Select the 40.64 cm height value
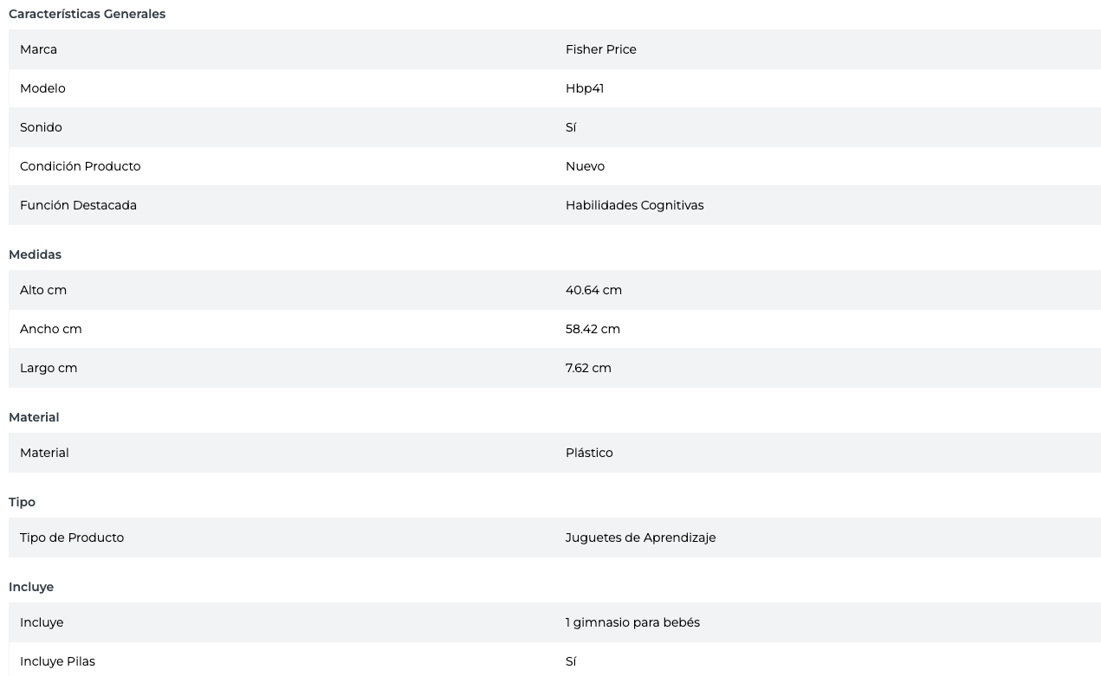 (593, 290)
